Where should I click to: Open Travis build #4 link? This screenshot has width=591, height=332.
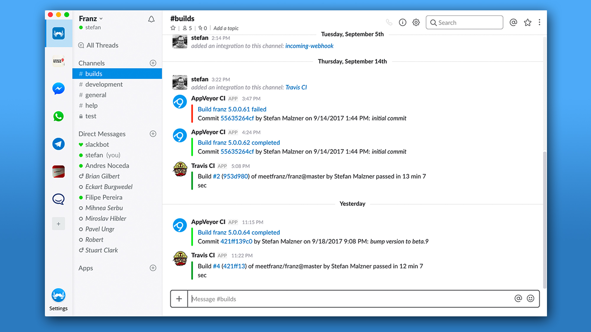click(x=216, y=266)
